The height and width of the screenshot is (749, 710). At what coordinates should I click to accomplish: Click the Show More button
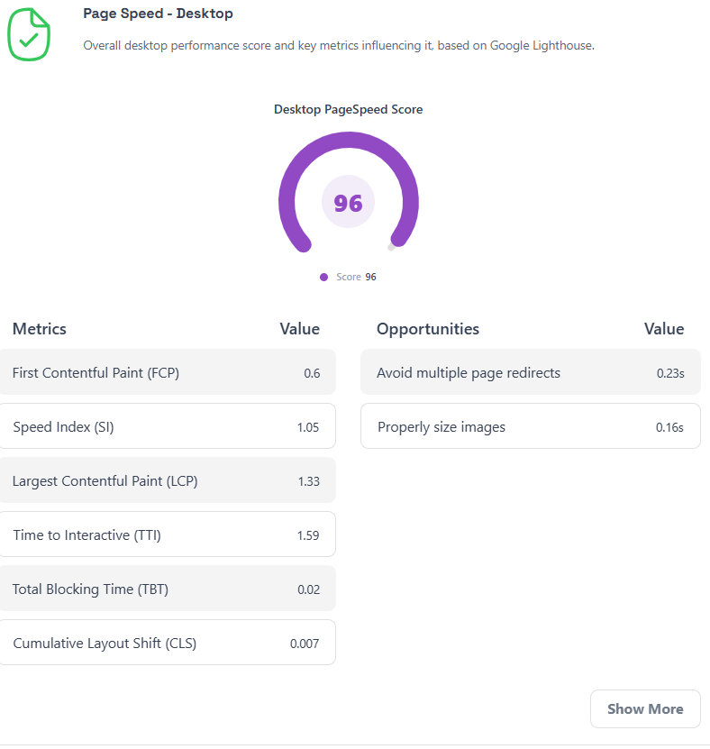pos(644,708)
